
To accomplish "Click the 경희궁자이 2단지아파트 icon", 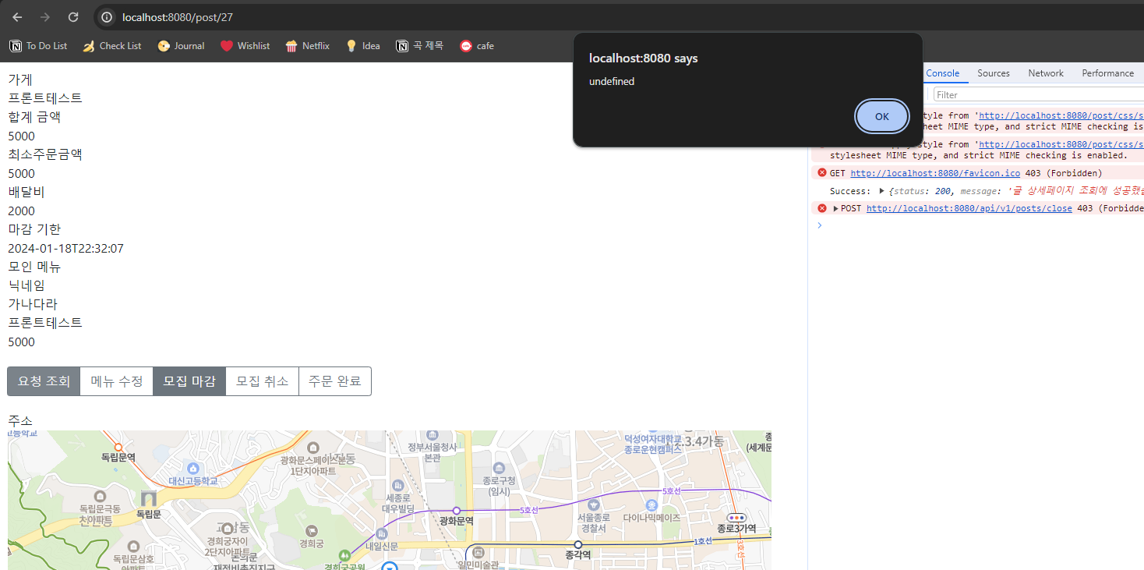I will pos(226,528).
